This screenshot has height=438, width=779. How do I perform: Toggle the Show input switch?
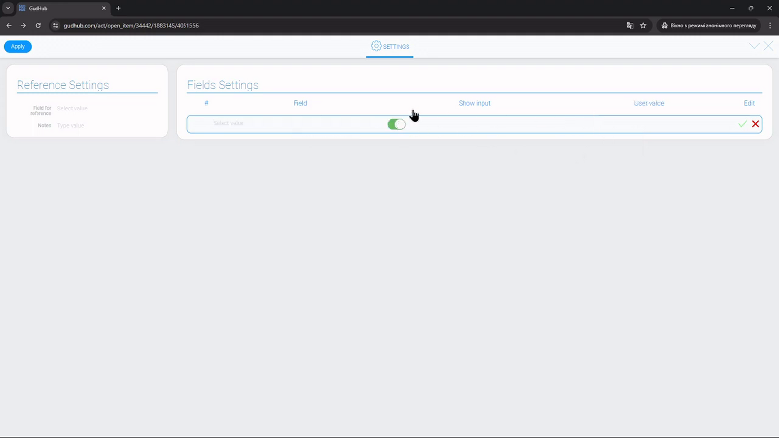396,125
